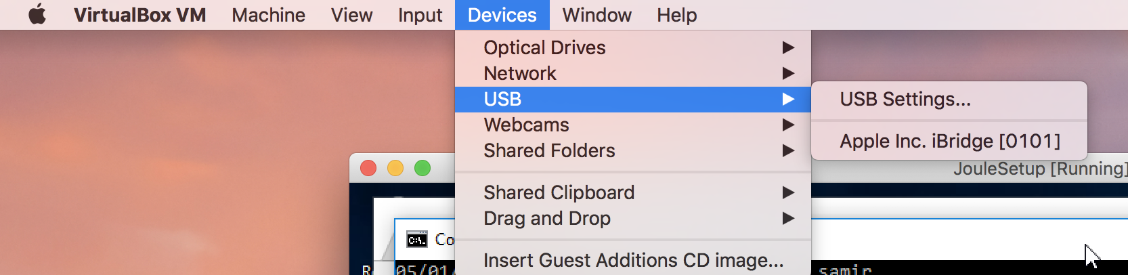Viewport: 1128px width, 275px height.
Task: Open the Window menu
Action: coord(596,15)
